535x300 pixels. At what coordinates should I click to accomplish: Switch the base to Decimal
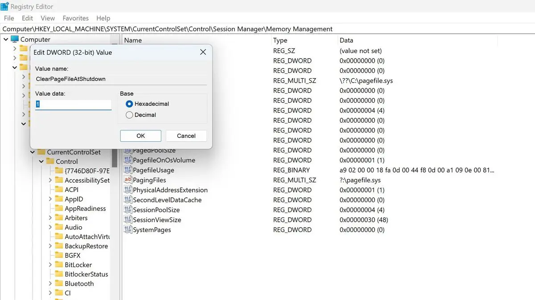tap(129, 115)
